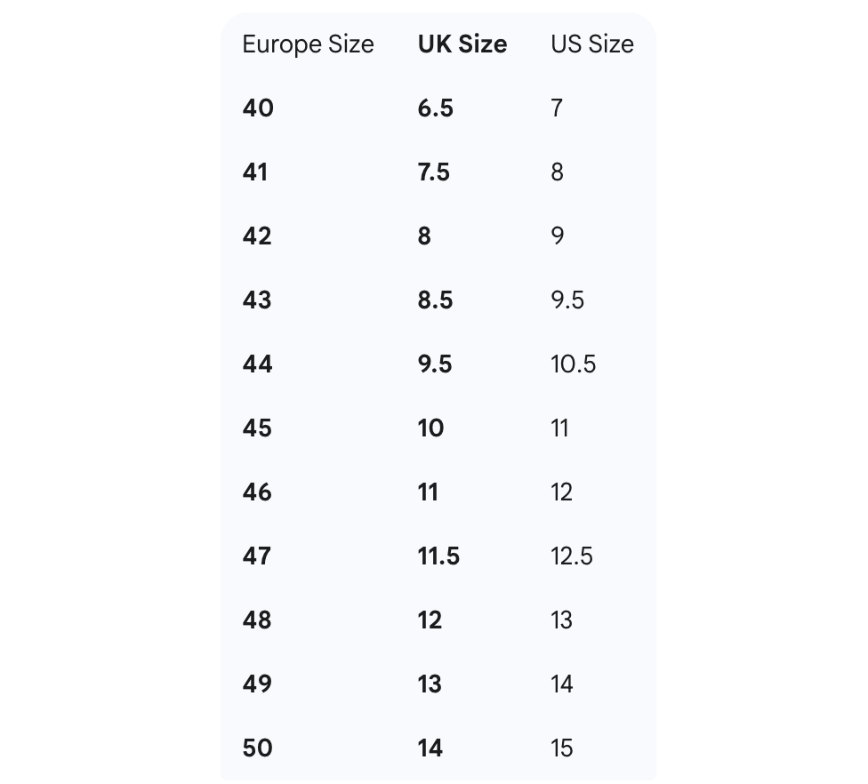
Task: Select US size 10.5 value
Action: point(574,364)
